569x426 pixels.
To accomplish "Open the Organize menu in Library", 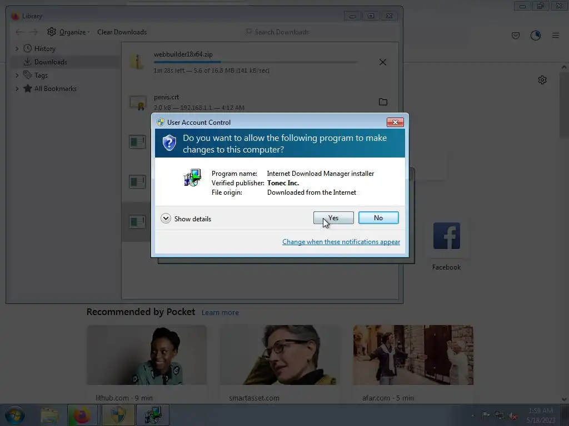I will click(x=68, y=32).
